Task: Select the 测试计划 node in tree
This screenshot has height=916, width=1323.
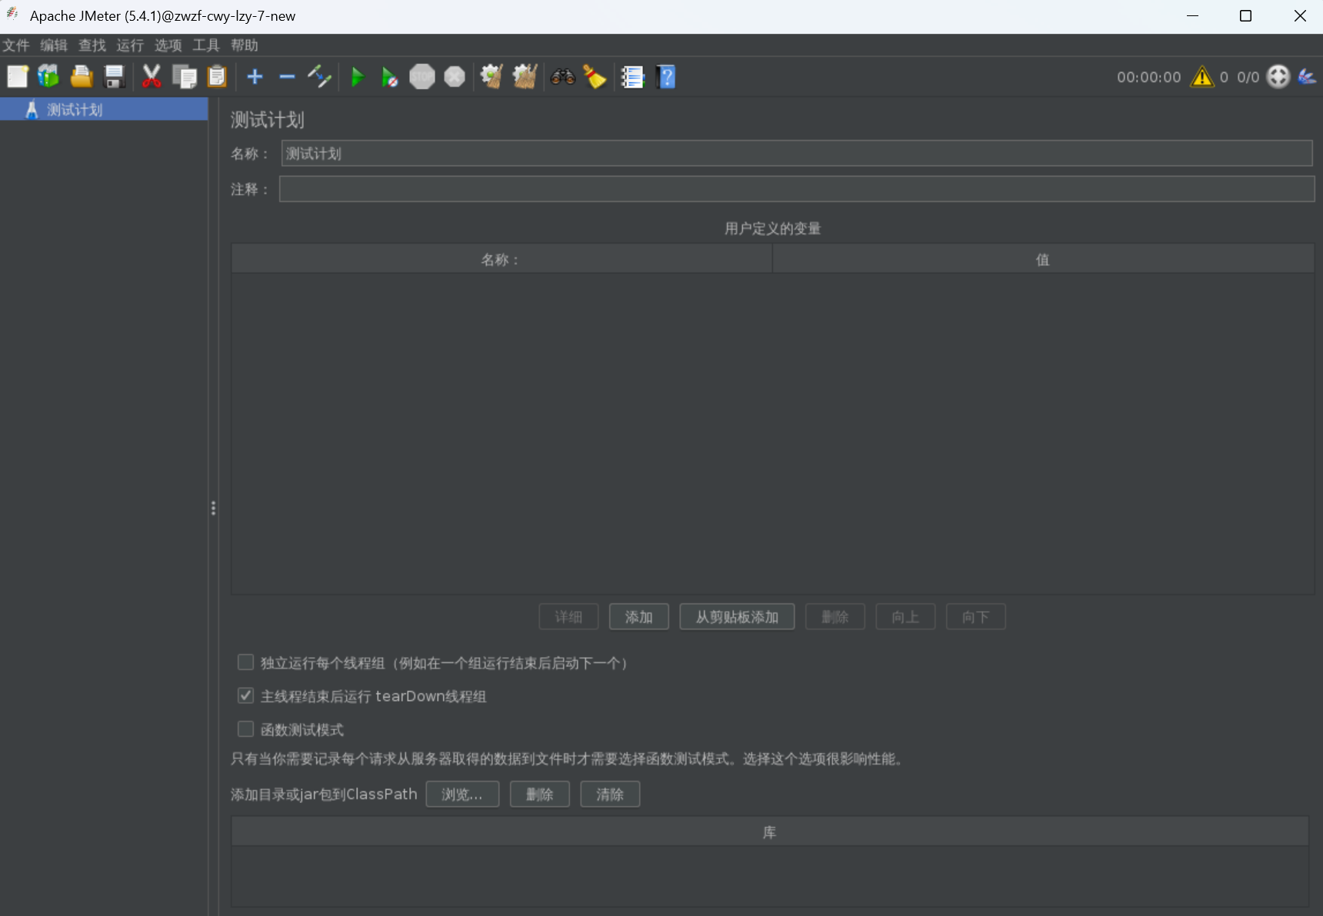Action: [x=75, y=109]
